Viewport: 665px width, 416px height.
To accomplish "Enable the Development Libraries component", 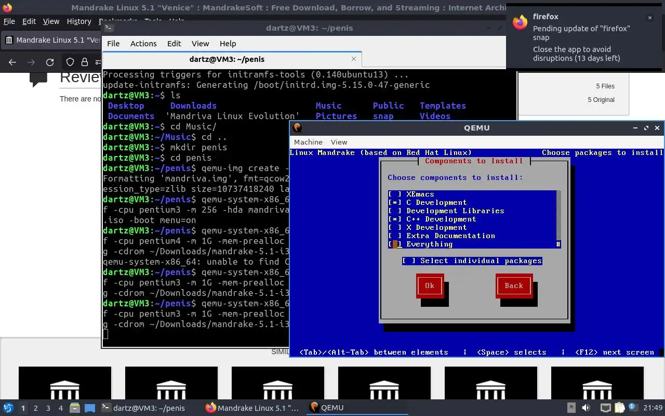I will [x=395, y=211].
